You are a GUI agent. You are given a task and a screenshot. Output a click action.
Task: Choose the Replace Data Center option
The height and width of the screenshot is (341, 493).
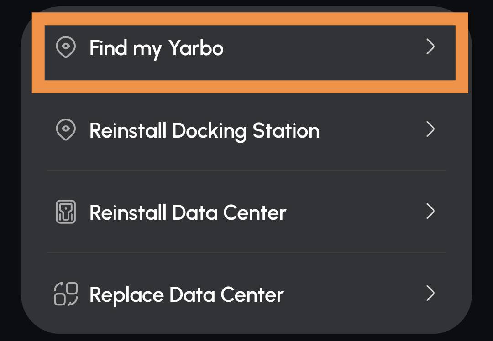tap(246, 294)
